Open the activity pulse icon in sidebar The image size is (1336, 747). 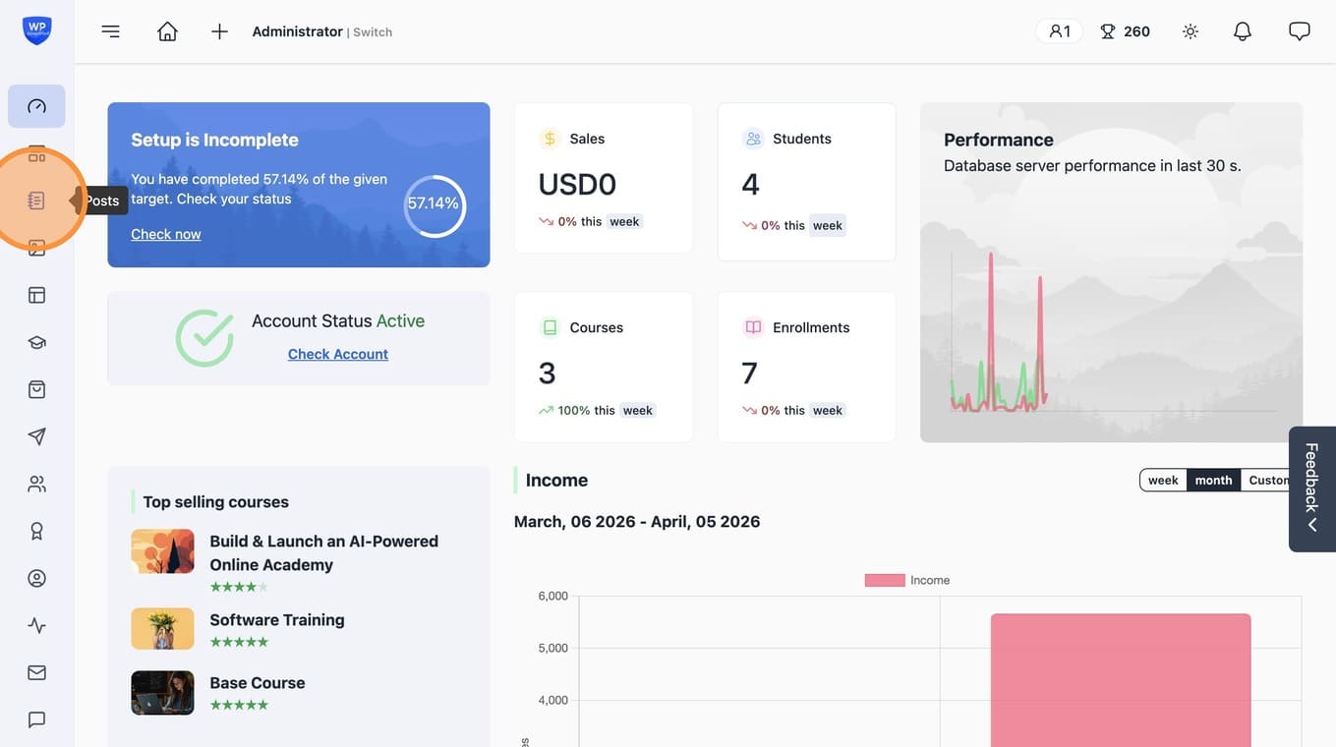[36, 625]
